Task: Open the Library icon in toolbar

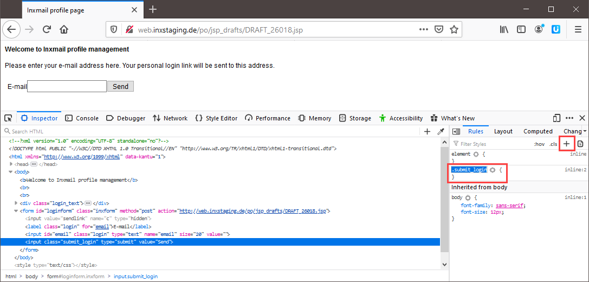Action: pyautogui.click(x=504, y=29)
